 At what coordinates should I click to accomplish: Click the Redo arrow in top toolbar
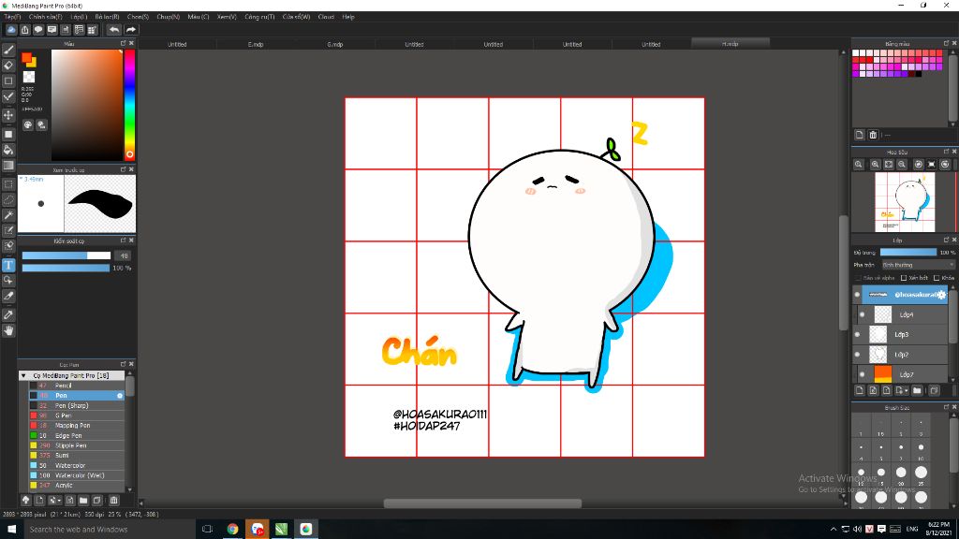click(131, 30)
